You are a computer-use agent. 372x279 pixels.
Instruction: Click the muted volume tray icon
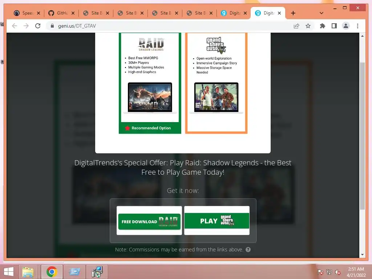tap(338, 272)
